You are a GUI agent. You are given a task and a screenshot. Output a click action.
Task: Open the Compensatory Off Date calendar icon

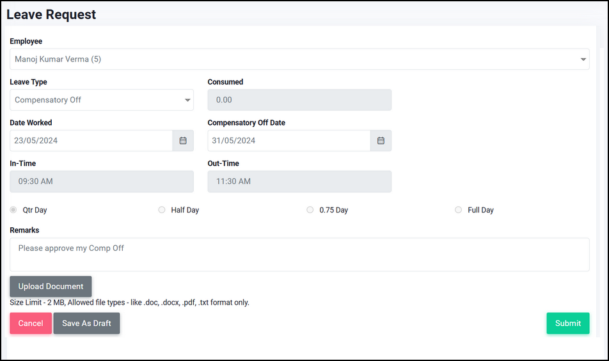(381, 141)
